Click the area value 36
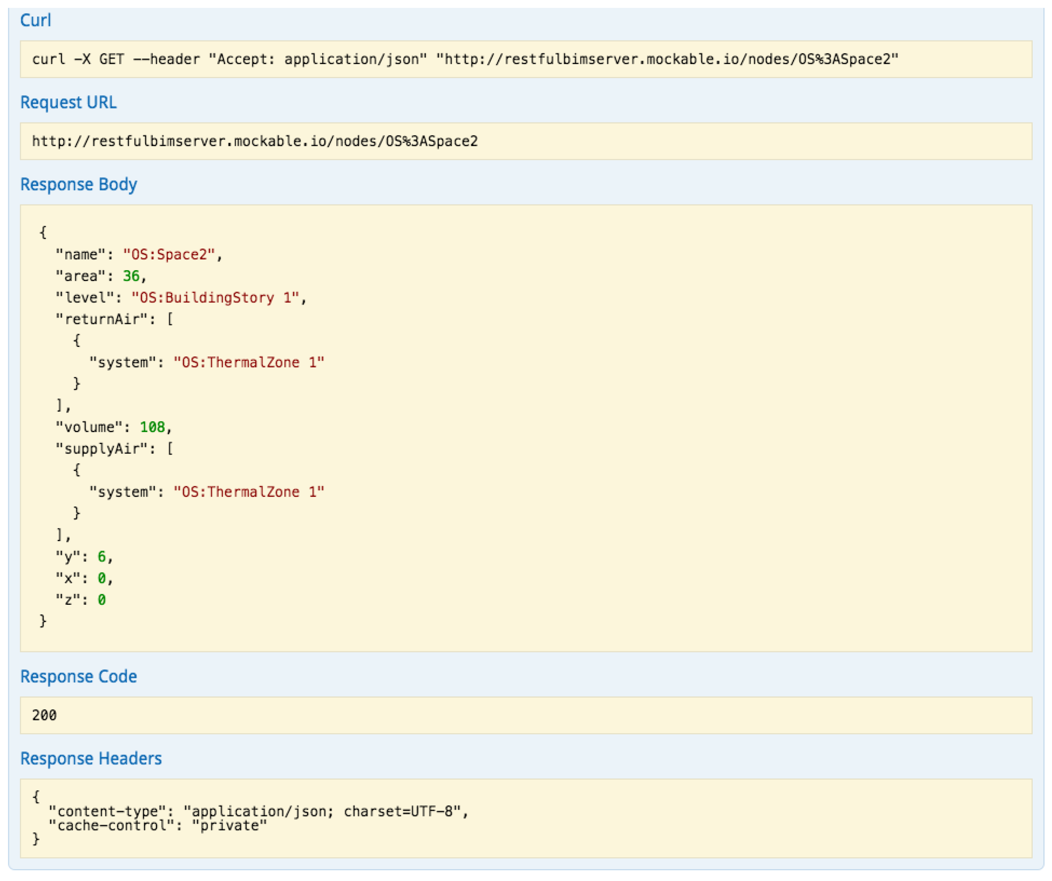Screen dimensions: 1052x881 point(131,277)
